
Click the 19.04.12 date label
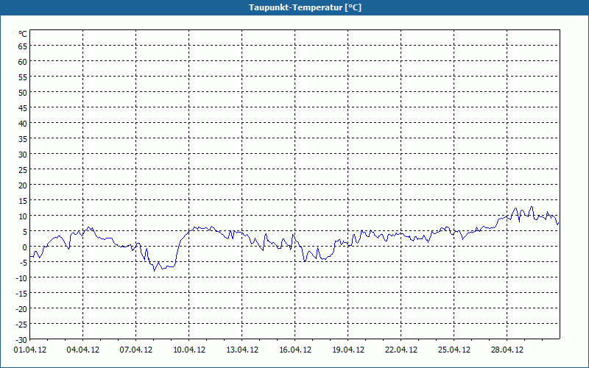click(x=348, y=350)
